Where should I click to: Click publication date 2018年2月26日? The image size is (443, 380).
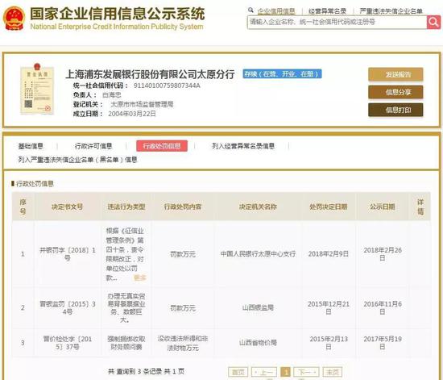point(383,254)
